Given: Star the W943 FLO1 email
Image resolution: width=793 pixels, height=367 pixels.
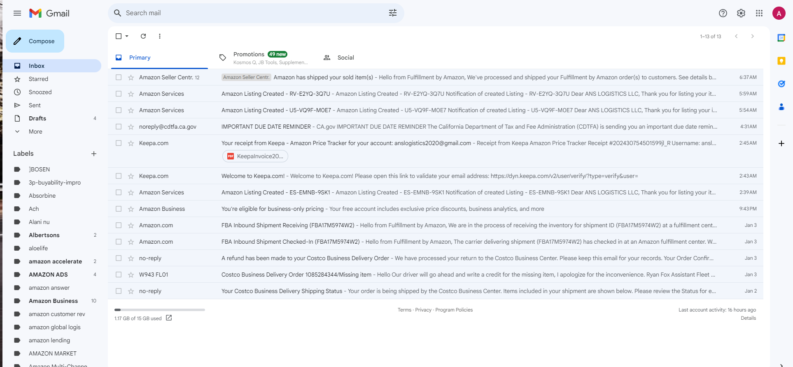Looking at the screenshot, I should tap(131, 275).
